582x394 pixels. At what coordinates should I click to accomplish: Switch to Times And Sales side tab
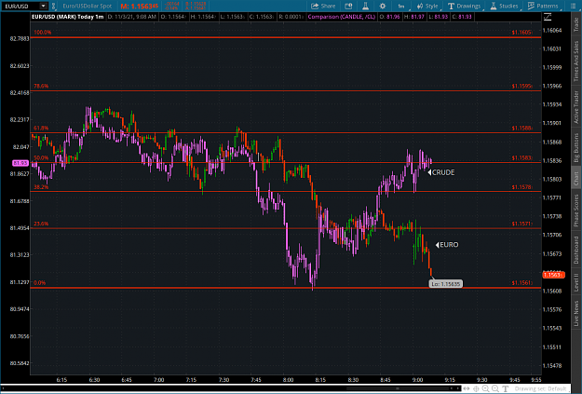click(576, 61)
